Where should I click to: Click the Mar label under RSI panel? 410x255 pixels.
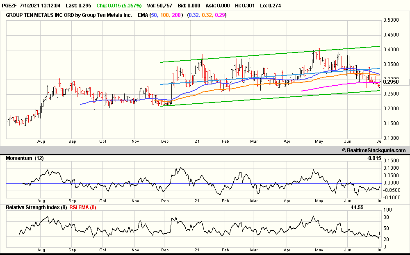click(254, 250)
